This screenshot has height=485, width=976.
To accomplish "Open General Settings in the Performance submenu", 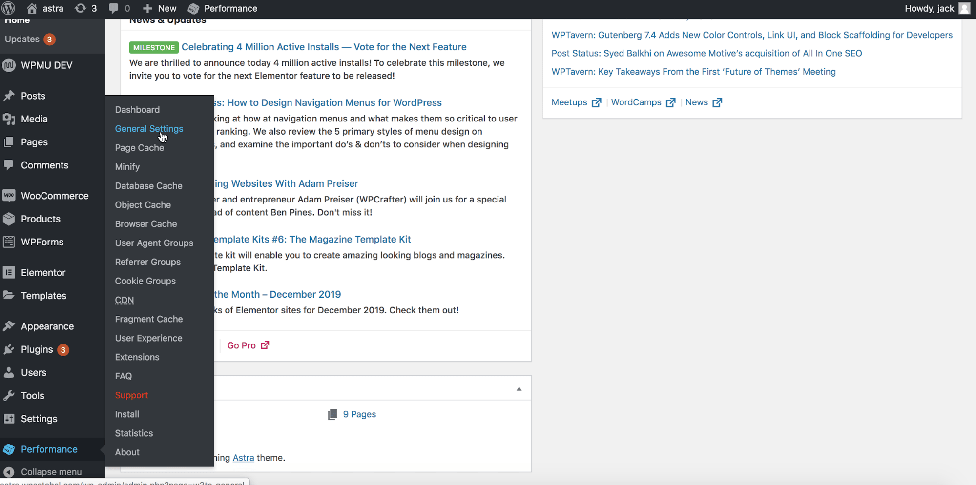I will click(149, 129).
